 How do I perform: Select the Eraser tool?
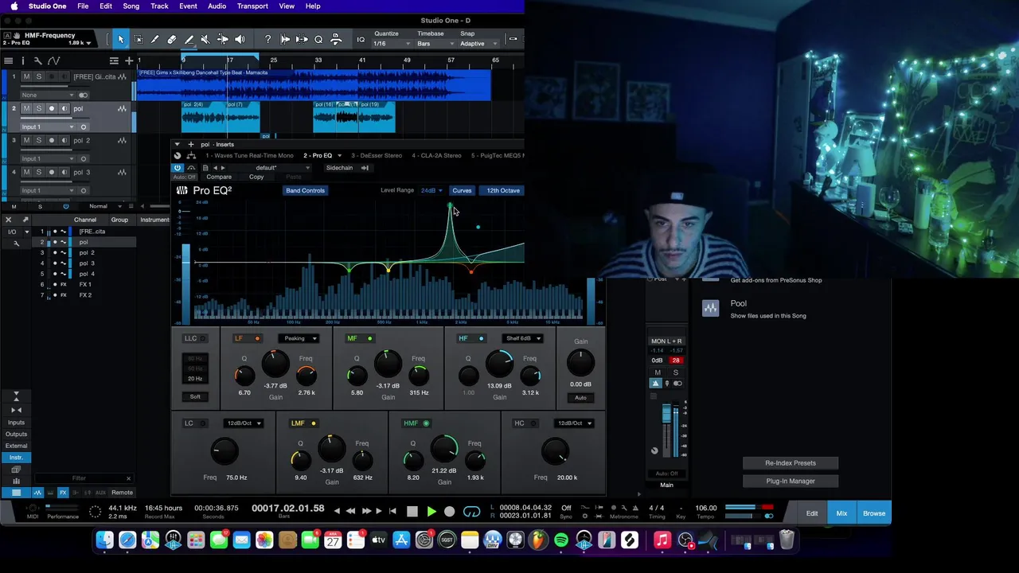pos(171,39)
